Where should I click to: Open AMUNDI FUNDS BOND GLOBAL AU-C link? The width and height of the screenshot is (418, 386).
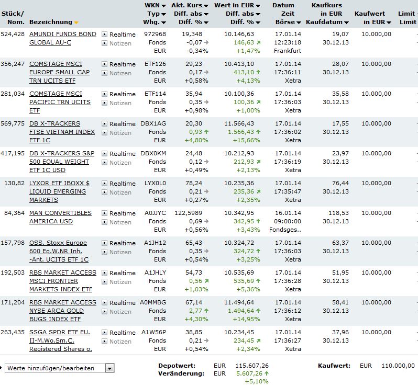point(63,38)
